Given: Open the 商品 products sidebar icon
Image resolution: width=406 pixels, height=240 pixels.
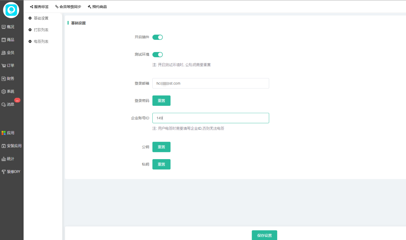Looking at the screenshot, I should (4, 40).
